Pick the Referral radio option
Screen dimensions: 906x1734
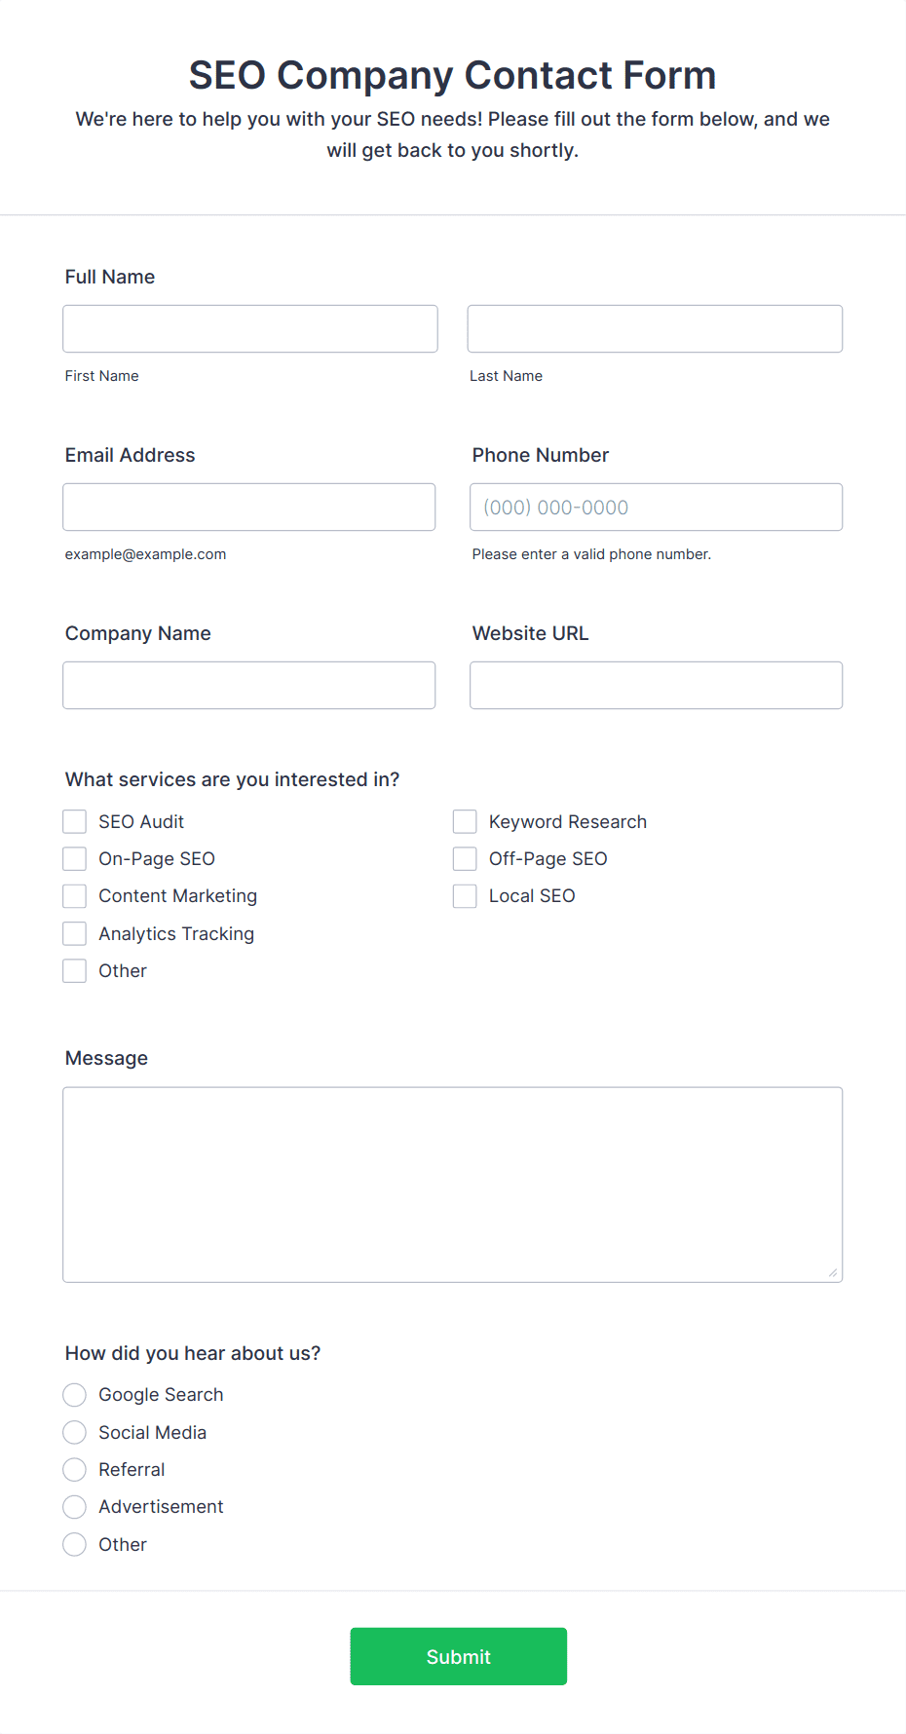pos(75,1470)
